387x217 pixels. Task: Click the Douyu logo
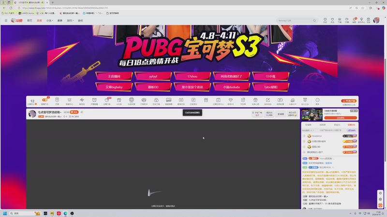point(16,20)
